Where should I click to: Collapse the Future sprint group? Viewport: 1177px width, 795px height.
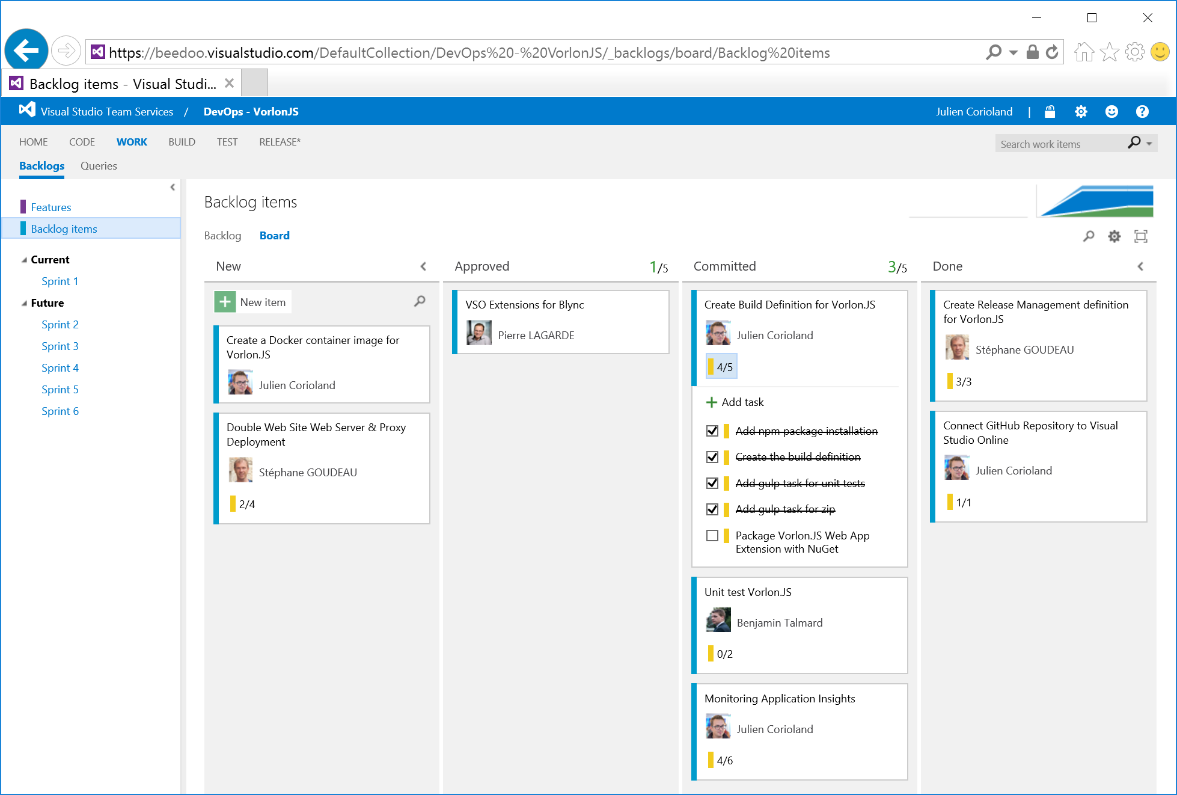click(25, 302)
